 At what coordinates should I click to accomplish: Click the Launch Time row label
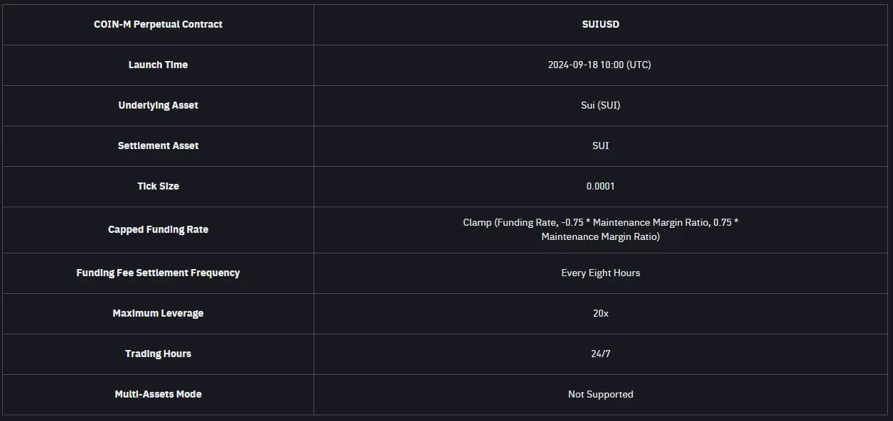[158, 65]
